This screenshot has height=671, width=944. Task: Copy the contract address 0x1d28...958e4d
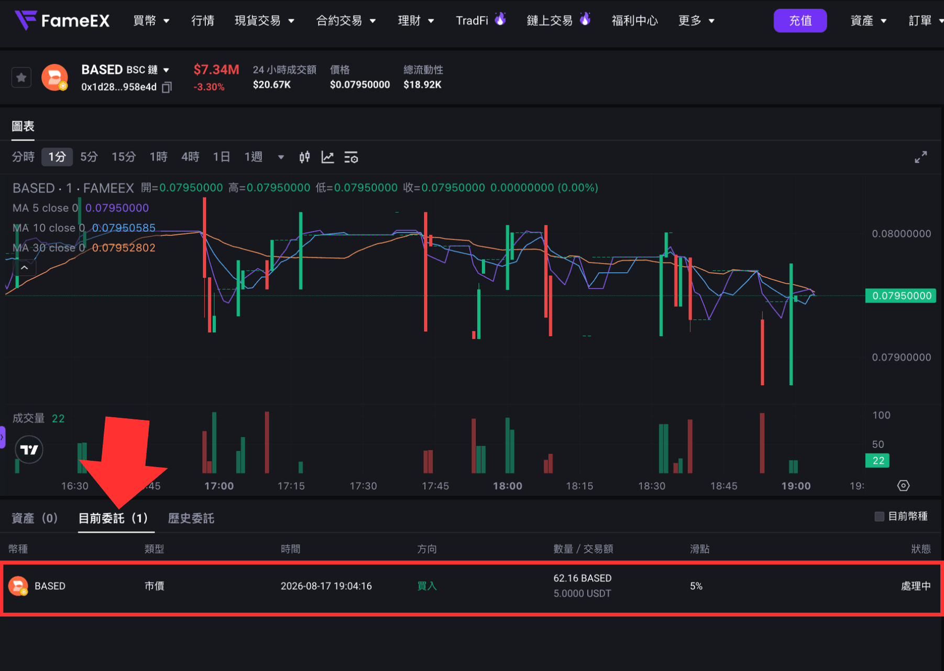pos(167,88)
